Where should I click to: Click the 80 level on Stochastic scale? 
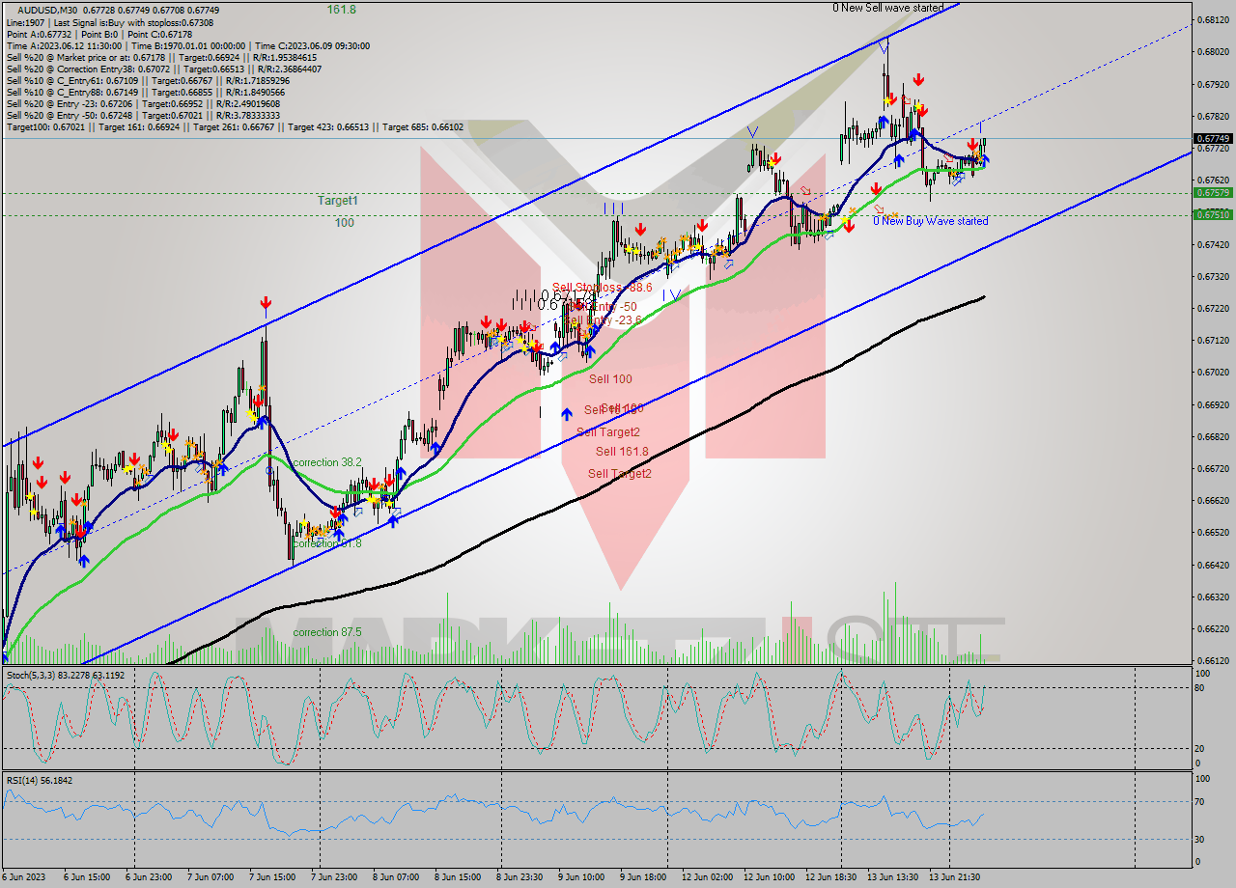click(x=1201, y=688)
